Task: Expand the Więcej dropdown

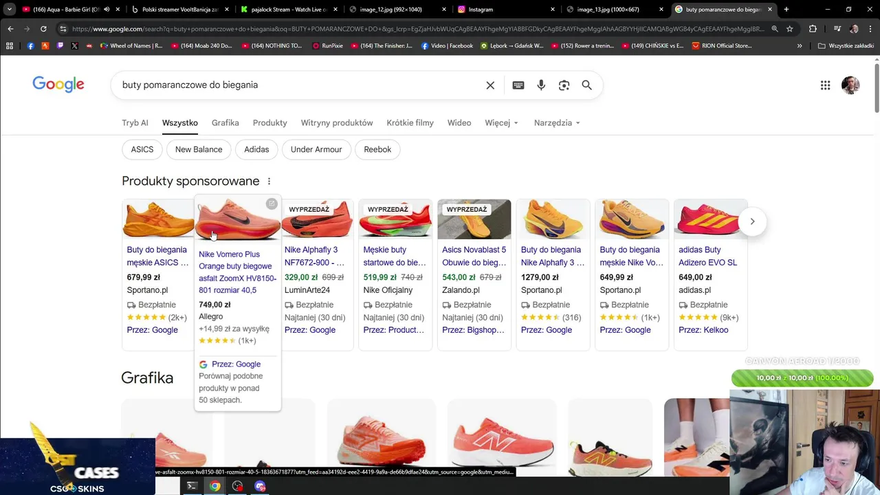Action: coord(501,123)
